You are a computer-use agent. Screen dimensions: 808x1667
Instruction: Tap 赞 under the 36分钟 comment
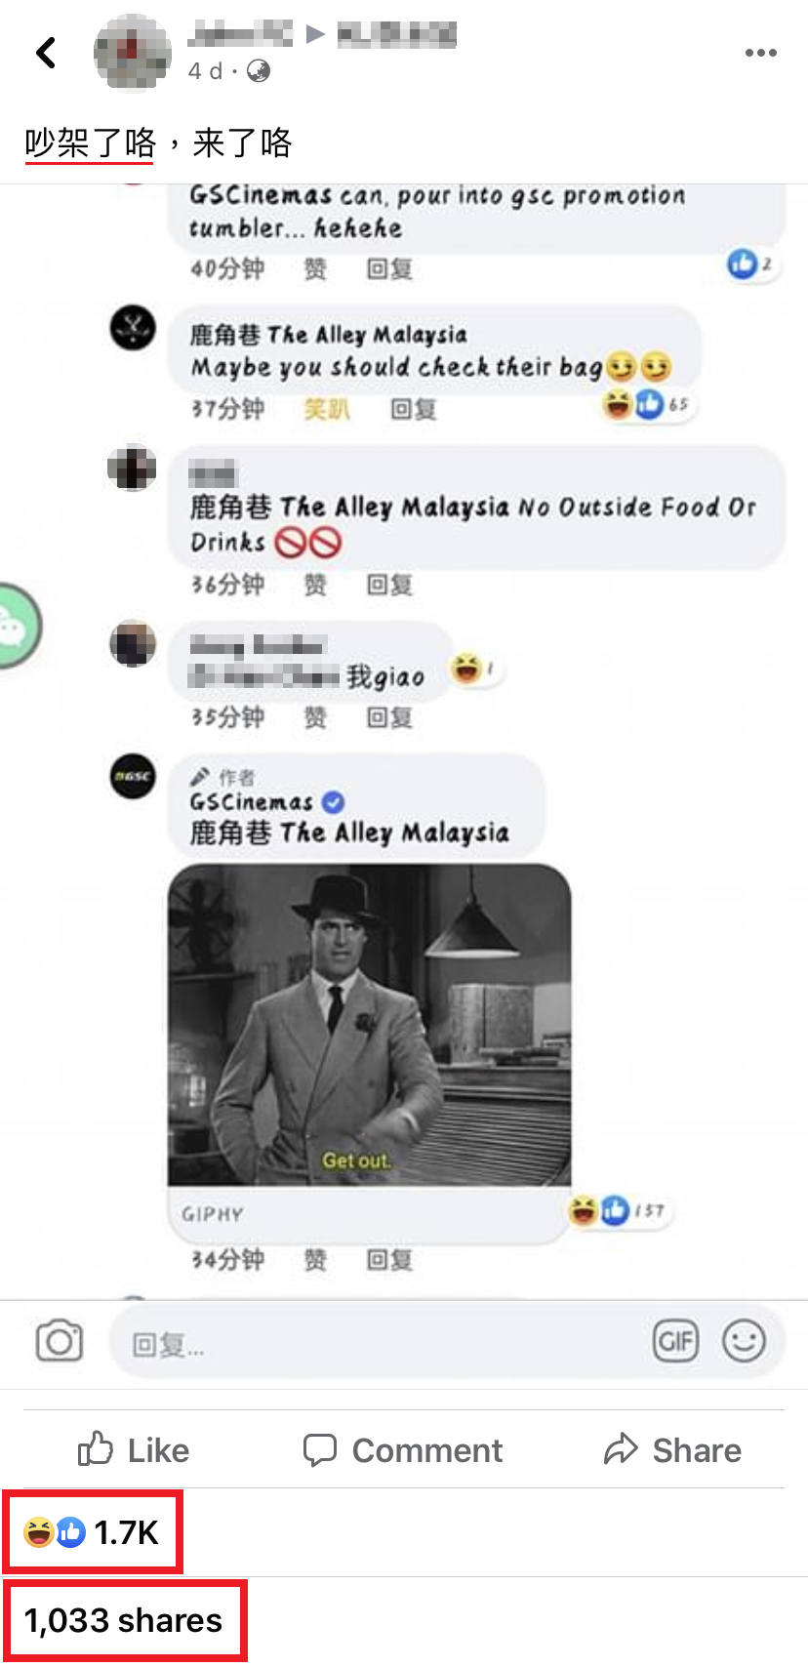point(315,585)
